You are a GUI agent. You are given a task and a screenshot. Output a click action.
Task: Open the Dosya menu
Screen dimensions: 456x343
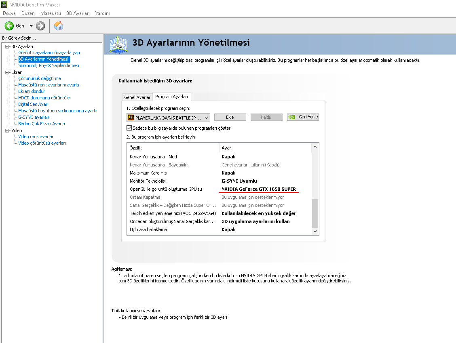(x=9, y=13)
